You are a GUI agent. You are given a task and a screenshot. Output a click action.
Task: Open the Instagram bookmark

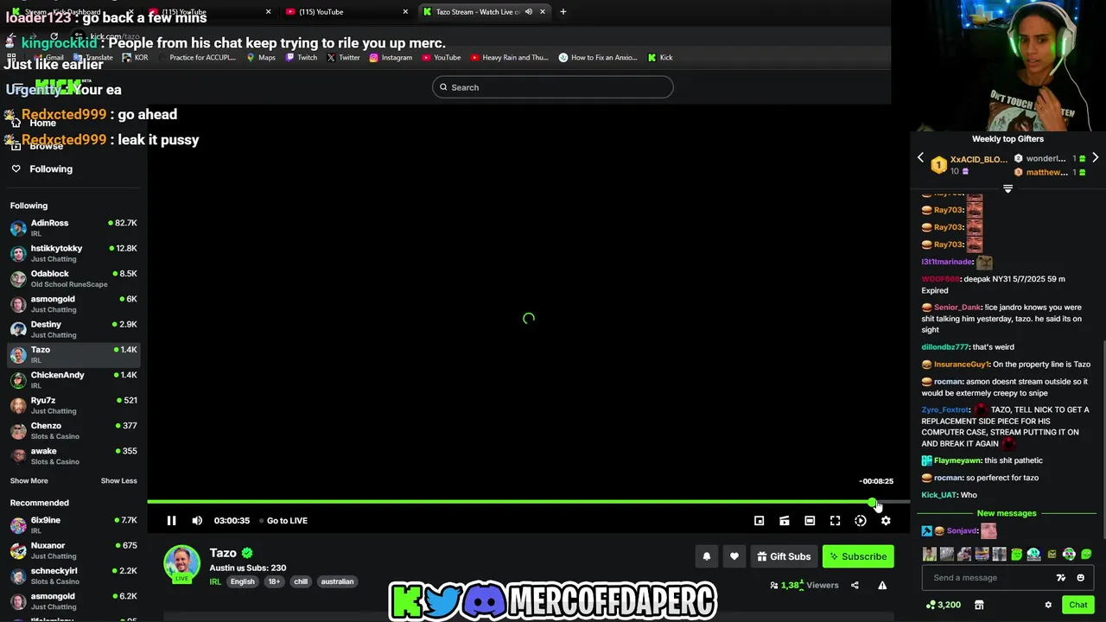coord(391,57)
